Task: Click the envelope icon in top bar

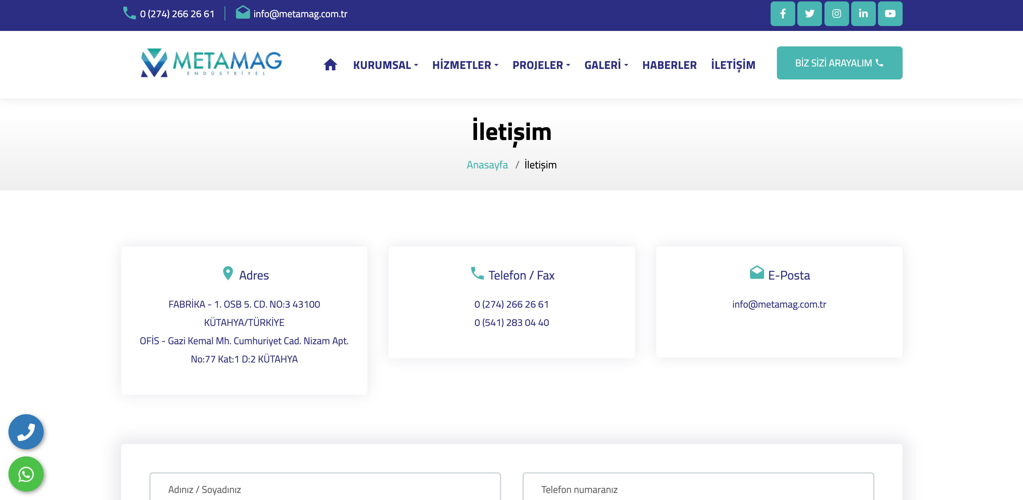Action: tap(243, 12)
